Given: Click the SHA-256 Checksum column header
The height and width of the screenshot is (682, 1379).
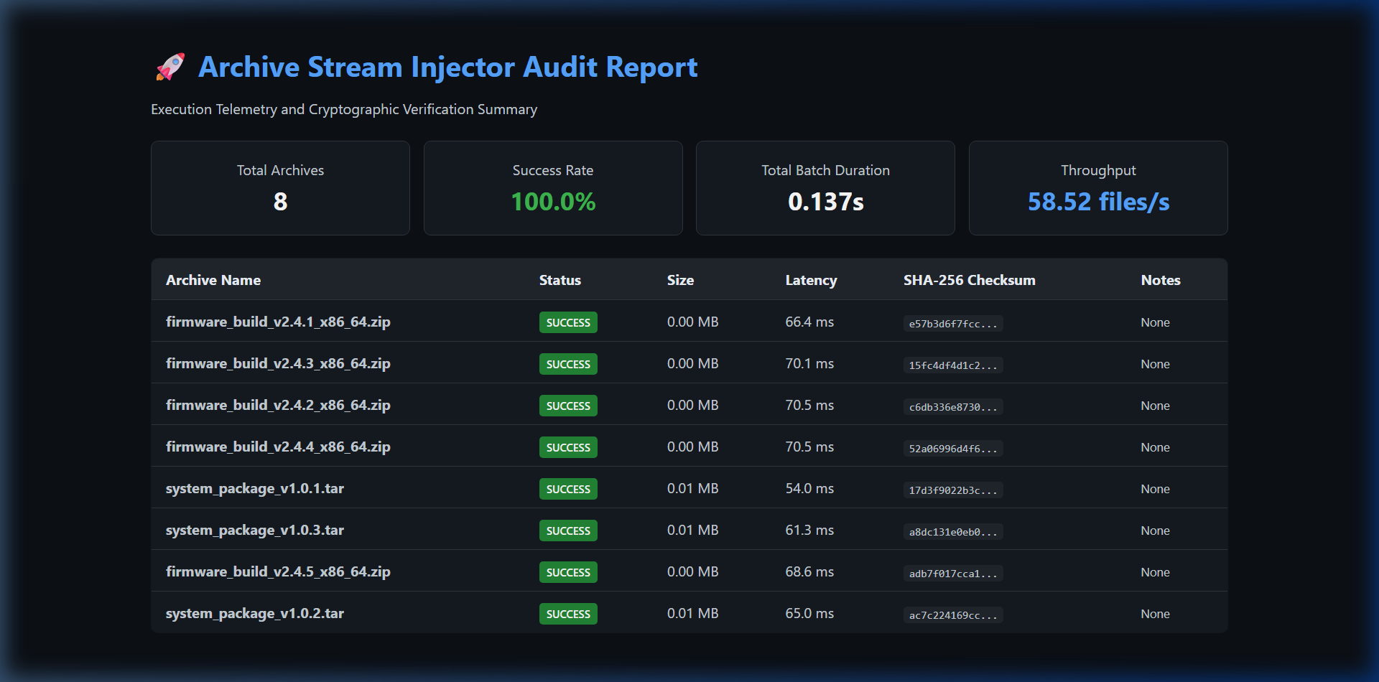Looking at the screenshot, I should click(x=970, y=280).
